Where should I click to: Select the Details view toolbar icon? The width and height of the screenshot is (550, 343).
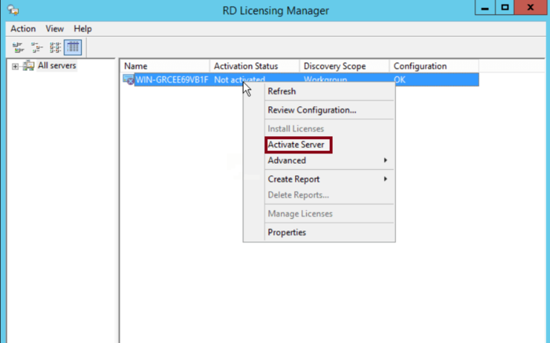pos(72,48)
